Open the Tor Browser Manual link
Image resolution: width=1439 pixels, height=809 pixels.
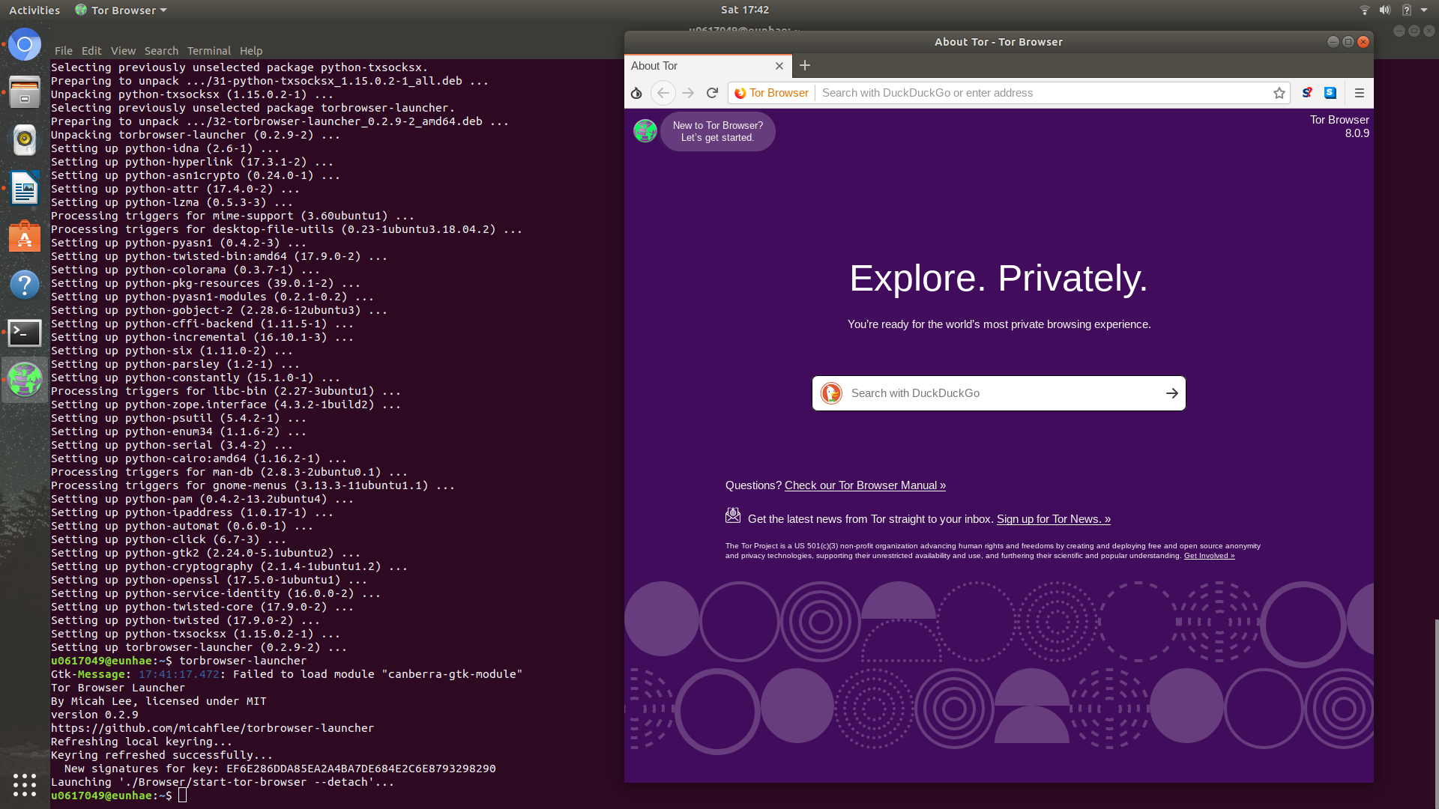coord(865,485)
